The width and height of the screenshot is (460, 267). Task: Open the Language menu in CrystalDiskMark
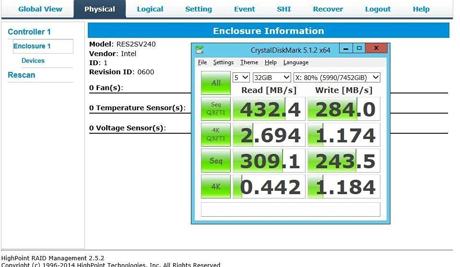(x=295, y=62)
